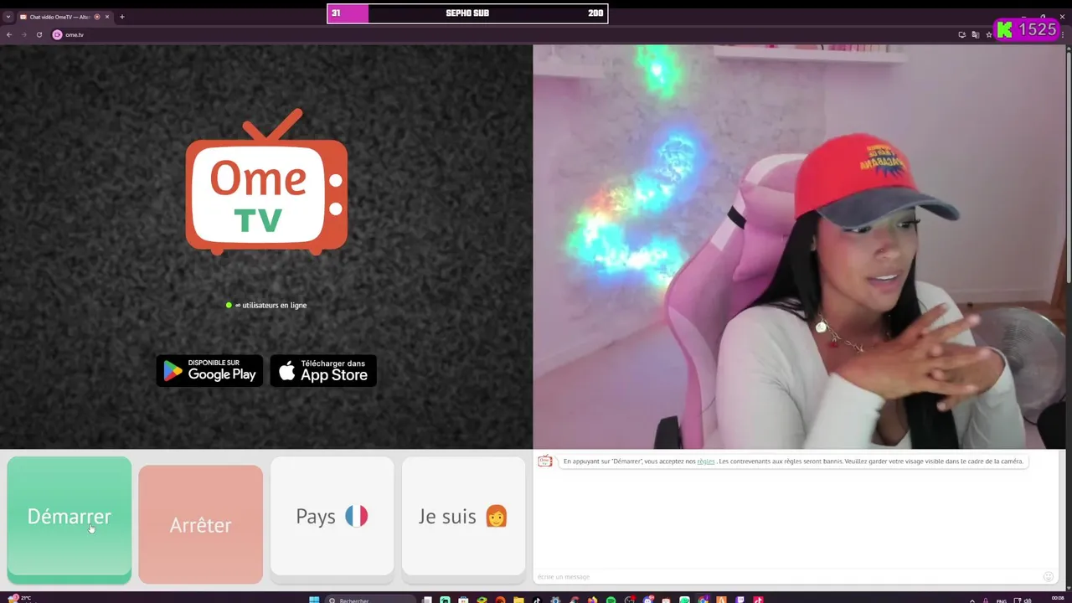Screen dimensions: 1072x603
Task: Close the 'Chat vidéo OmeTV' tab
Action: (107, 17)
